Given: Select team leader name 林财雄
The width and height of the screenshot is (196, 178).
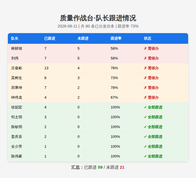Looking at the screenshot, I should 16,49.
